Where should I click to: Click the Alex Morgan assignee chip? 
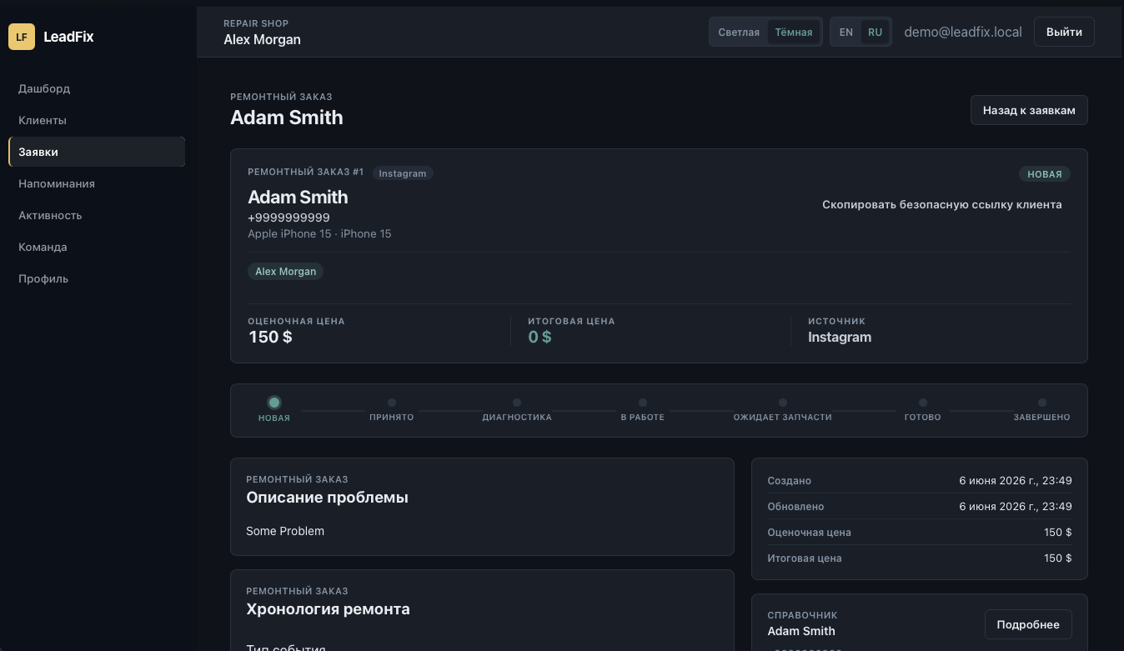(286, 272)
